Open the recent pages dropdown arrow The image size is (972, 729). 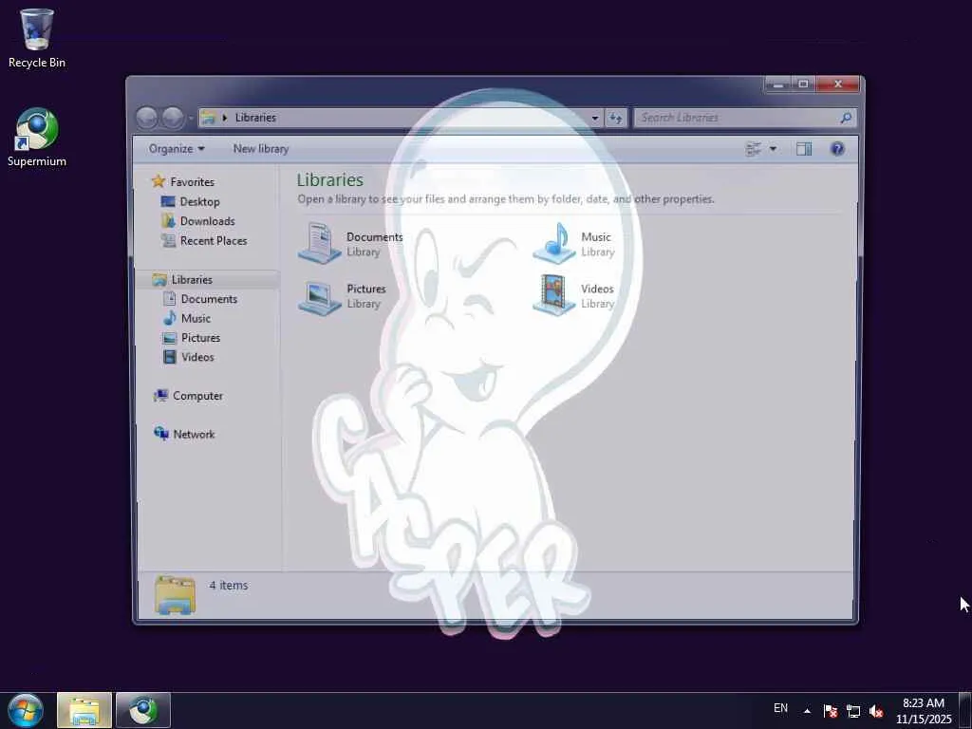[x=190, y=118]
